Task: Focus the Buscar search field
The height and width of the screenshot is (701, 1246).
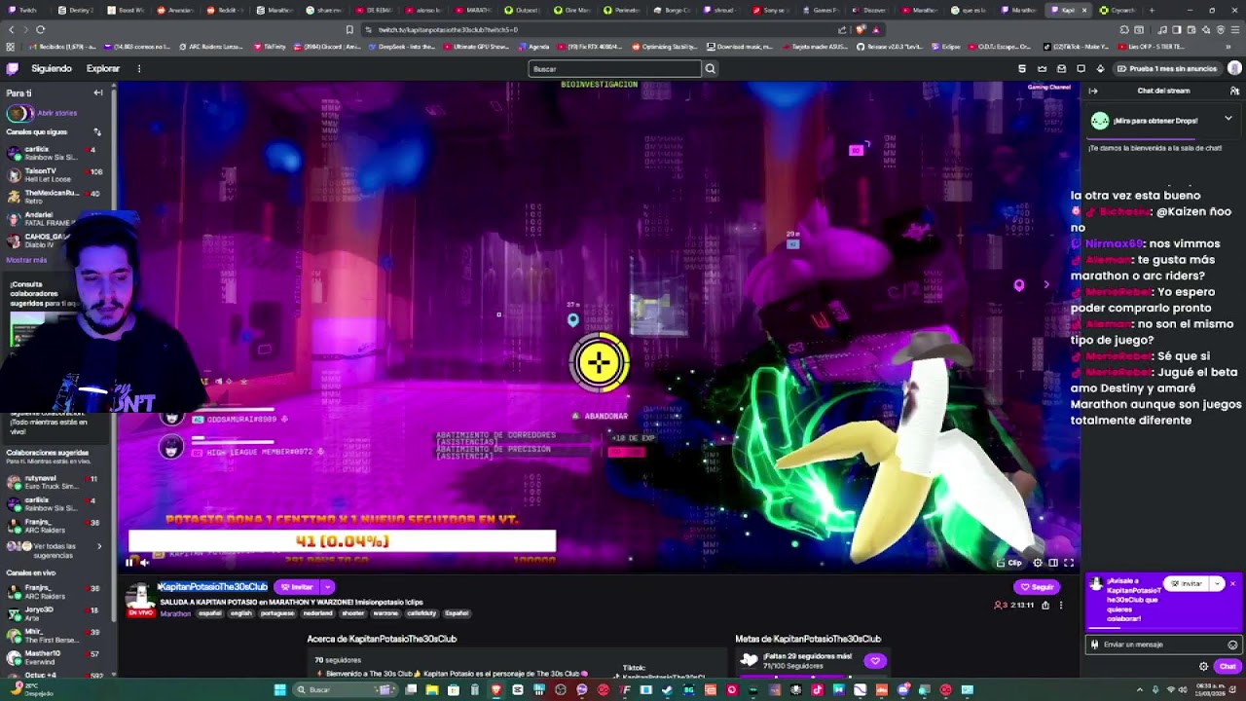Action: point(615,69)
